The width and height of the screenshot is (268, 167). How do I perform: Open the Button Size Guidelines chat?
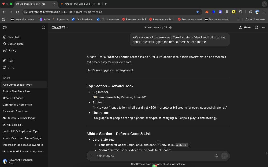point(24,91)
